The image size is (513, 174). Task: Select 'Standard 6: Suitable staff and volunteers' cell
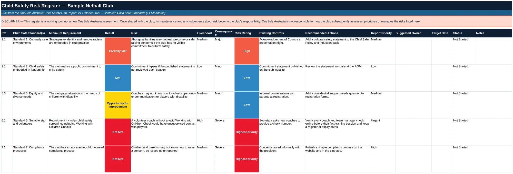pos(31,132)
